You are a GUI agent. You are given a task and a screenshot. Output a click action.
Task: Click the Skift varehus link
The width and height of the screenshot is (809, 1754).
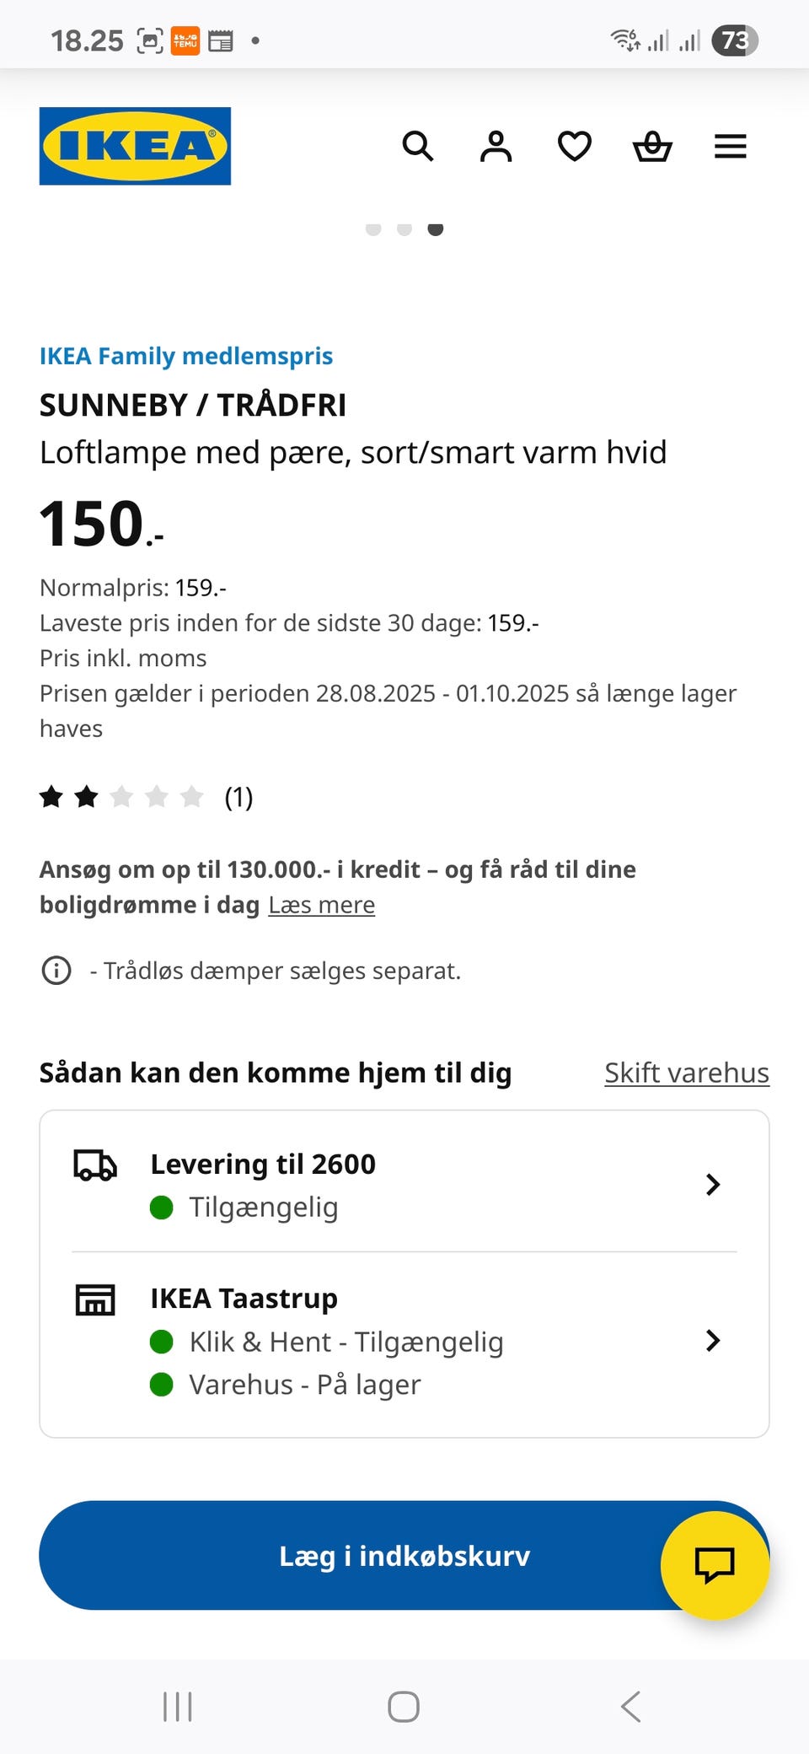686,1073
